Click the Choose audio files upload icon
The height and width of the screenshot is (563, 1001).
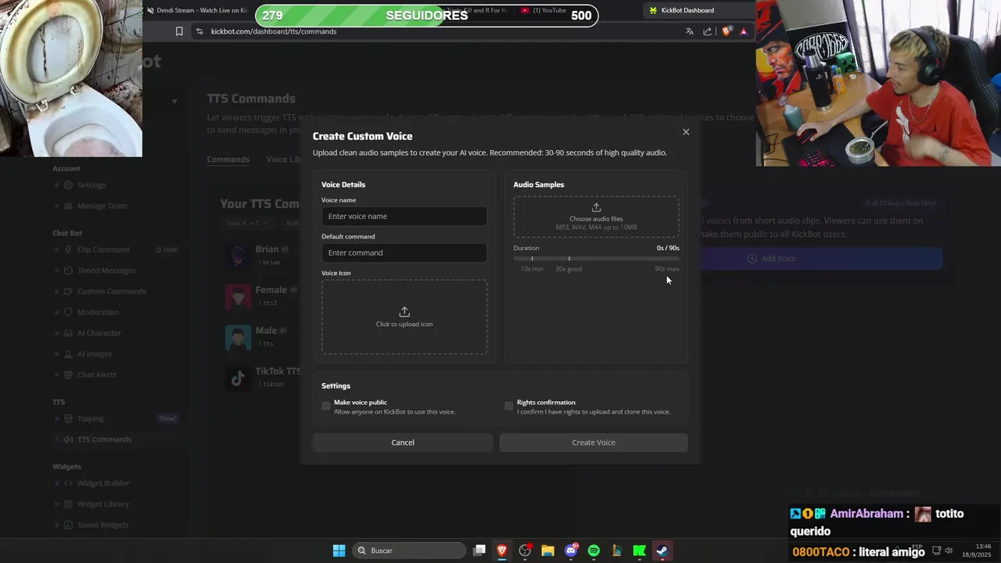(596, 207)
